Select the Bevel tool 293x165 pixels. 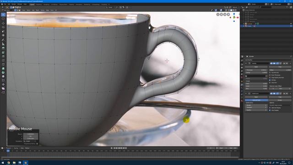tap(3, 56)
